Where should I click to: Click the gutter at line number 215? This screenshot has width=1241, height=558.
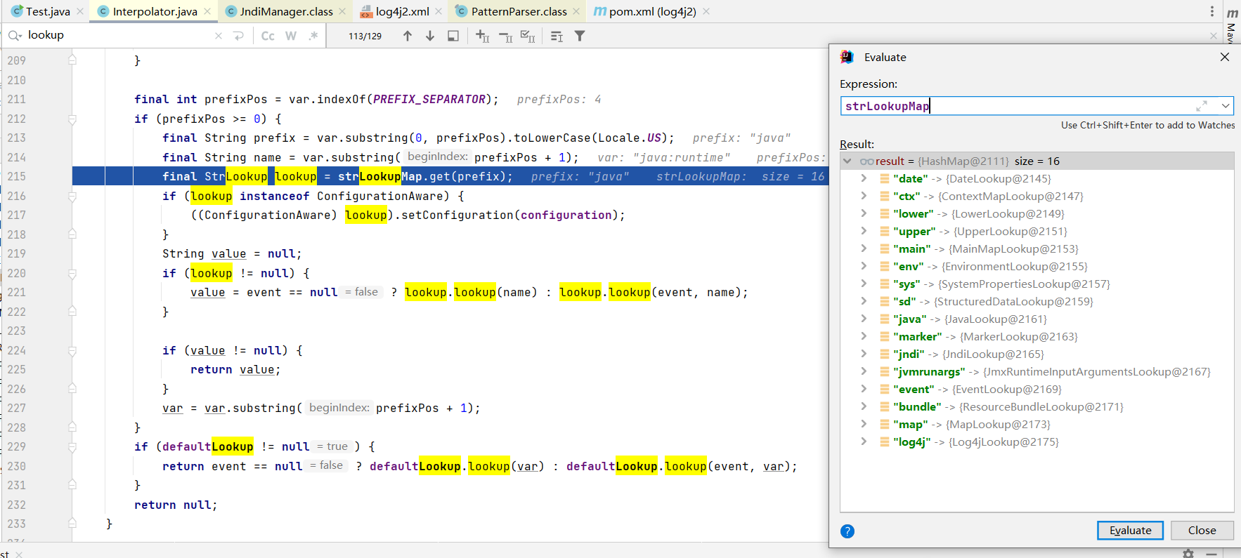coord(17,176)
